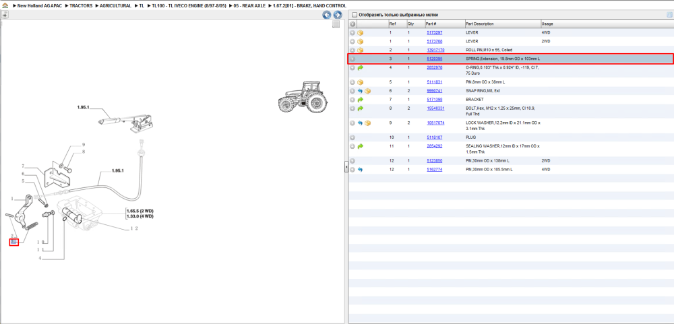Open TL breadcrumb level
The height and width of the screenshot is (324, 674).
point(142,5)
